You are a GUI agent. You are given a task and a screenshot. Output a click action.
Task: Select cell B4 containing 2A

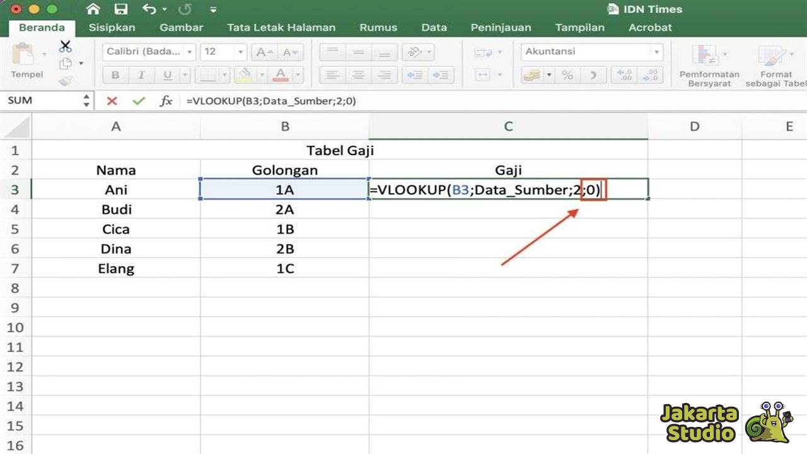pos(285,209)
